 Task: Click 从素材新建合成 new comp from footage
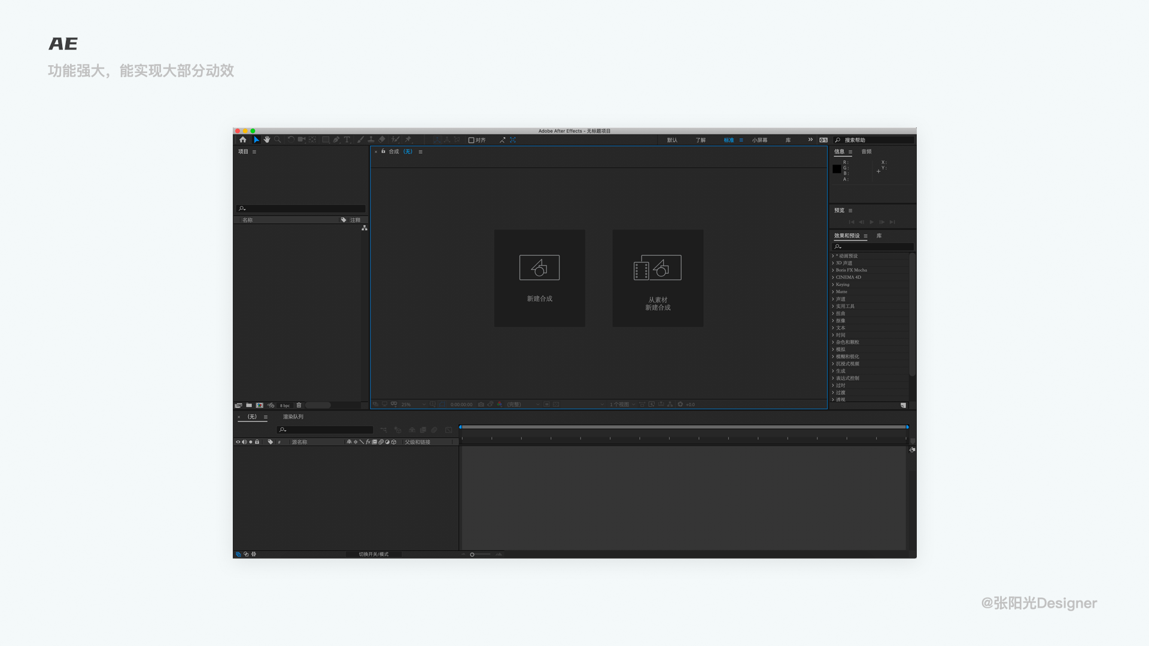coord(658,278)
